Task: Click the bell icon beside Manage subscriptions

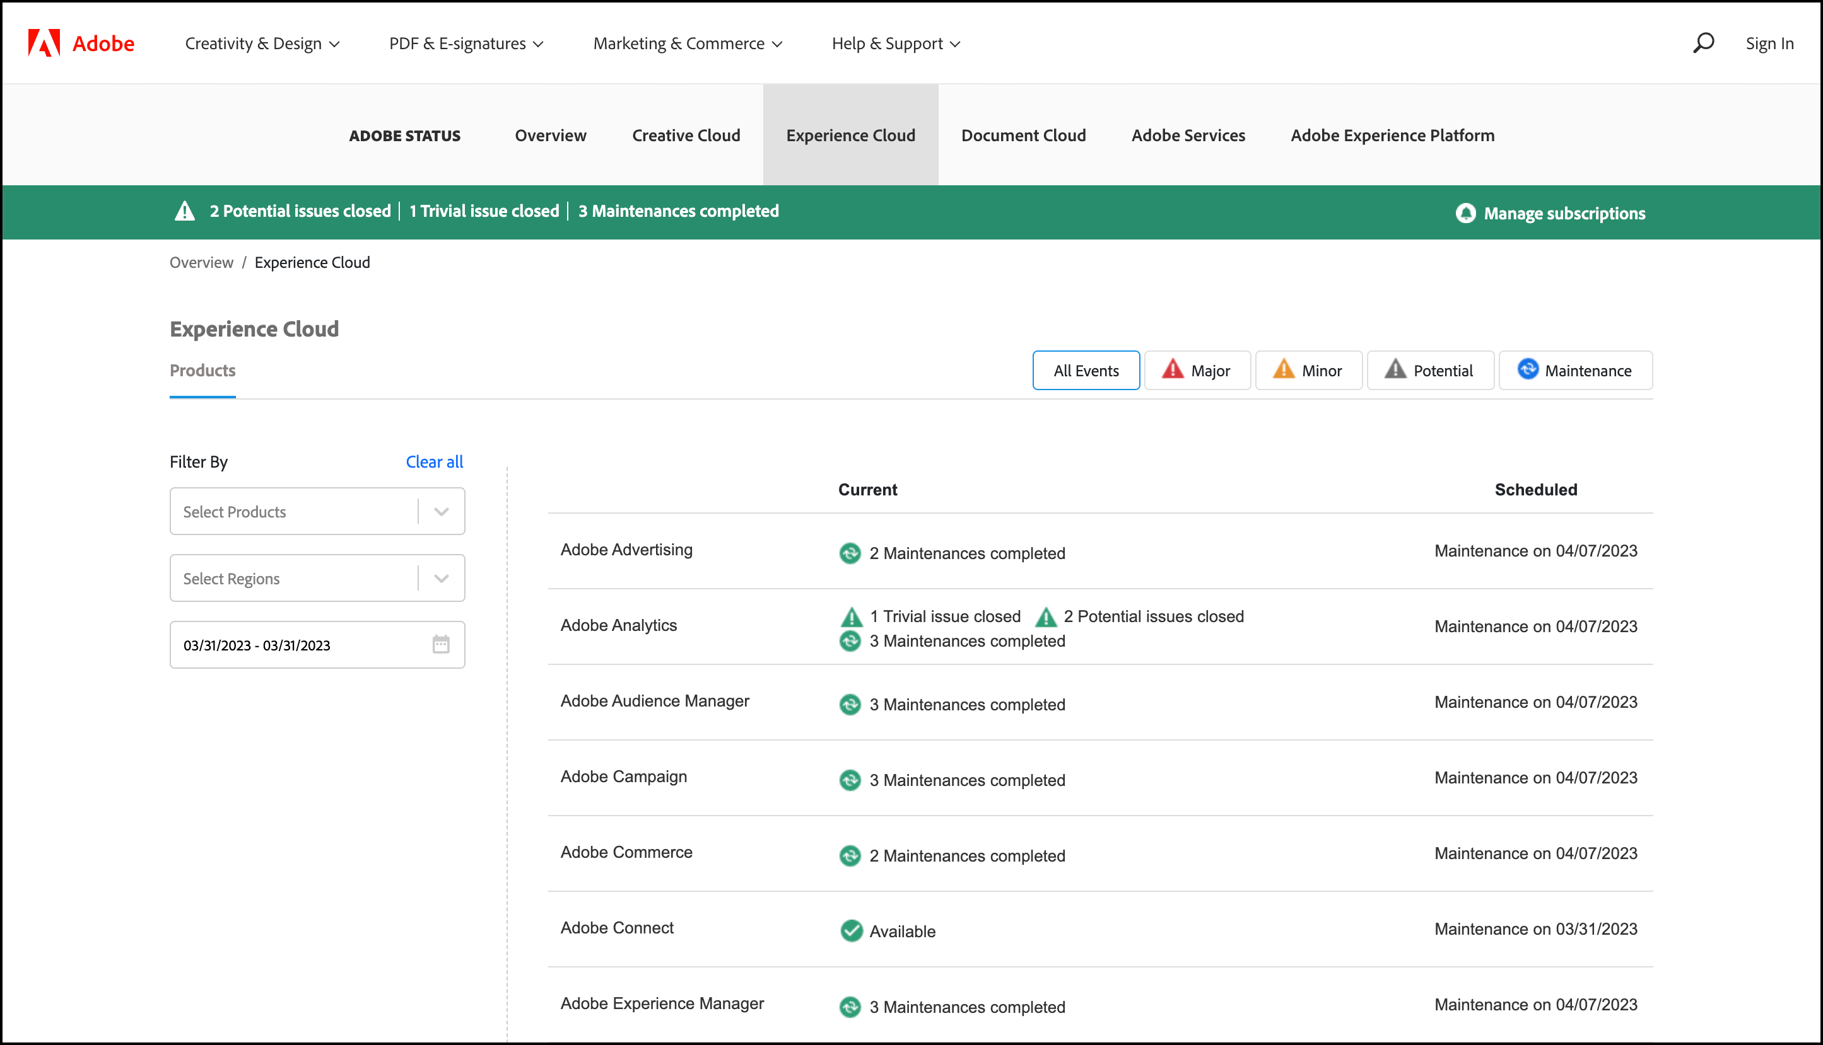Action: click(x=1465, y=213)
